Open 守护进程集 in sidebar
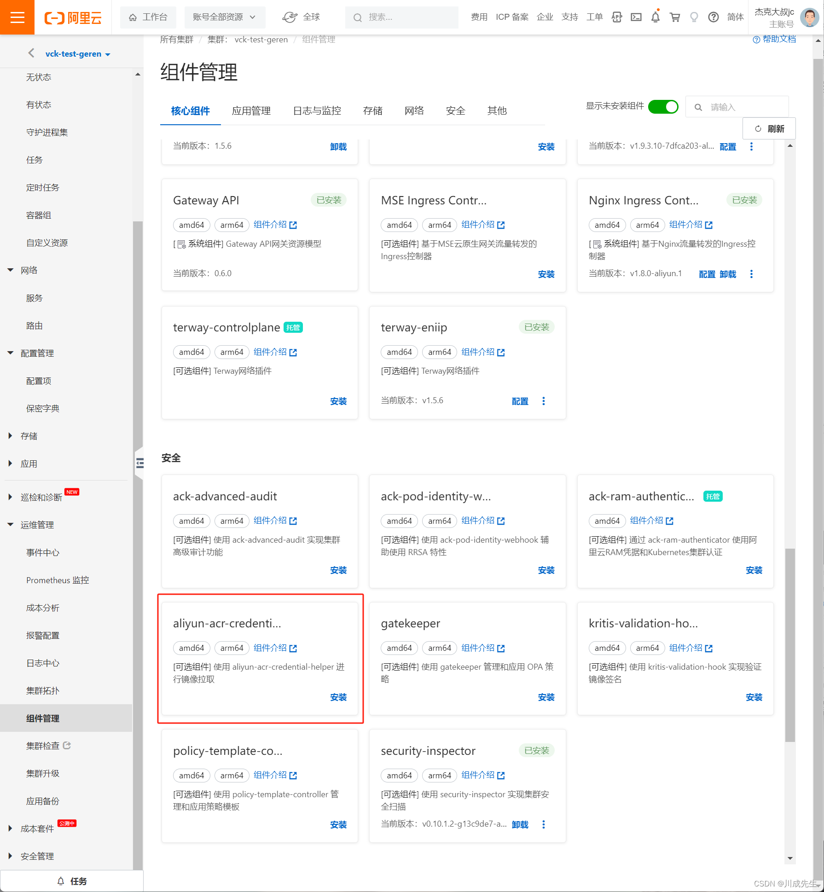Viewport: 824px width, 892px height. point(47,133)
